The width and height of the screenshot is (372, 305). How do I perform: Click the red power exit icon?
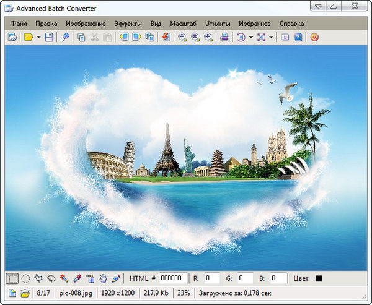[x=314, y=37]
